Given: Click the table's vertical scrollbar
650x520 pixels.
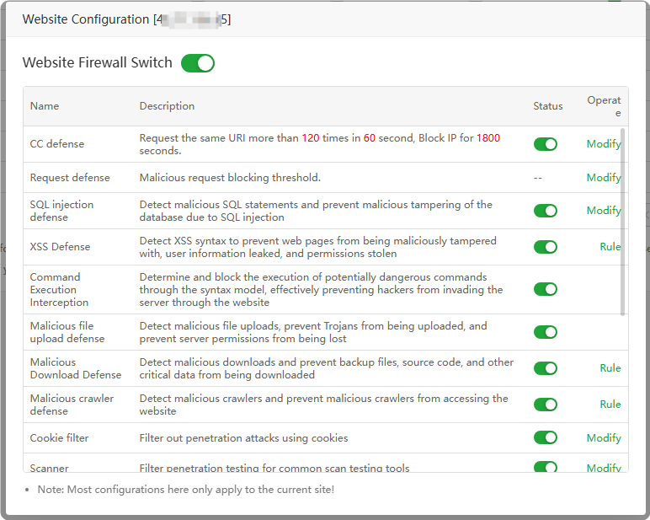Looking at the screenshot, I should point(624,221).
